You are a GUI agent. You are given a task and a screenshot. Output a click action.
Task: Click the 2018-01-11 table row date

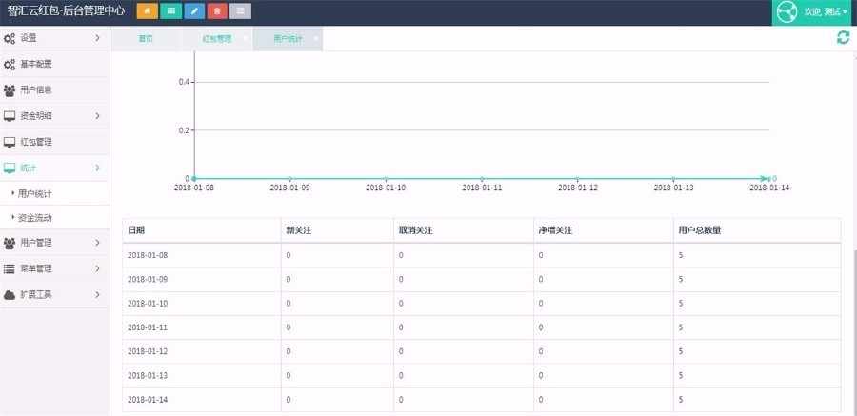click(x=148, y=327)
